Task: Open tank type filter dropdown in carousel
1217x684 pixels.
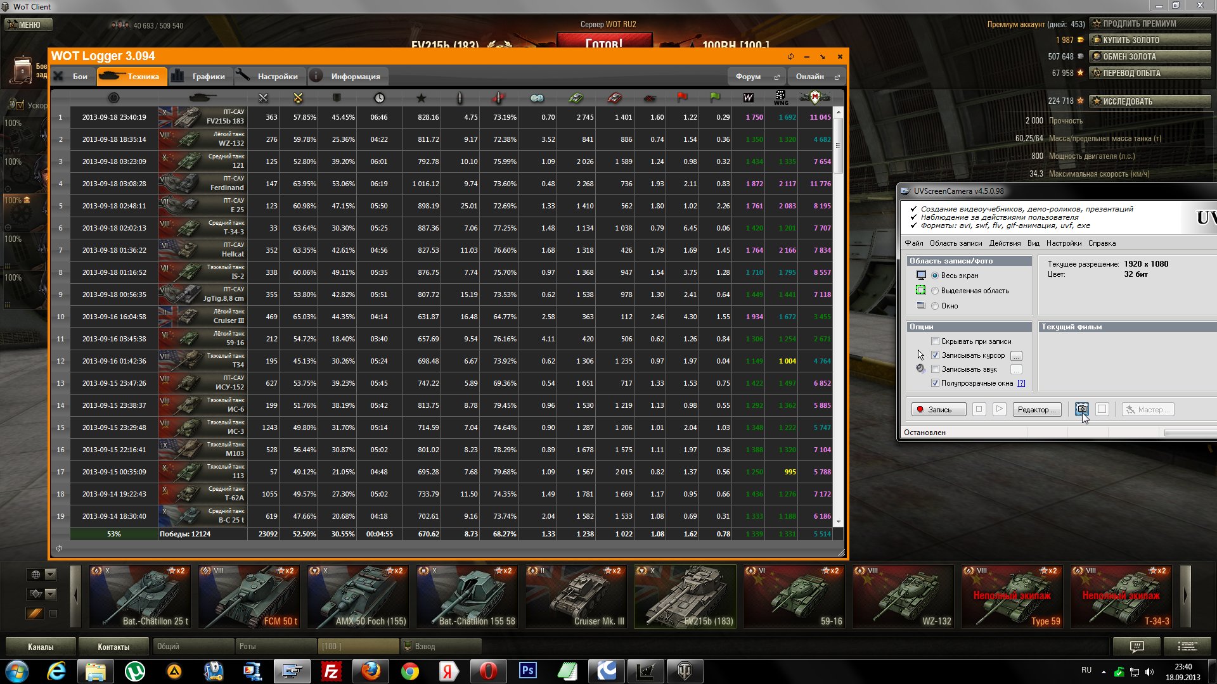Action: point(51,594)
